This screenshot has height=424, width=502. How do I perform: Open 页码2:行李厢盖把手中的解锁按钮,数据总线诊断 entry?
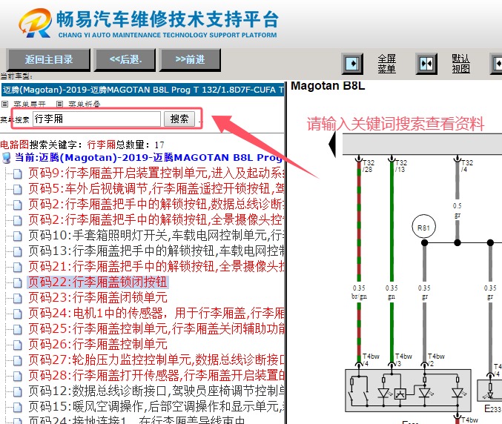click(156, 204)
